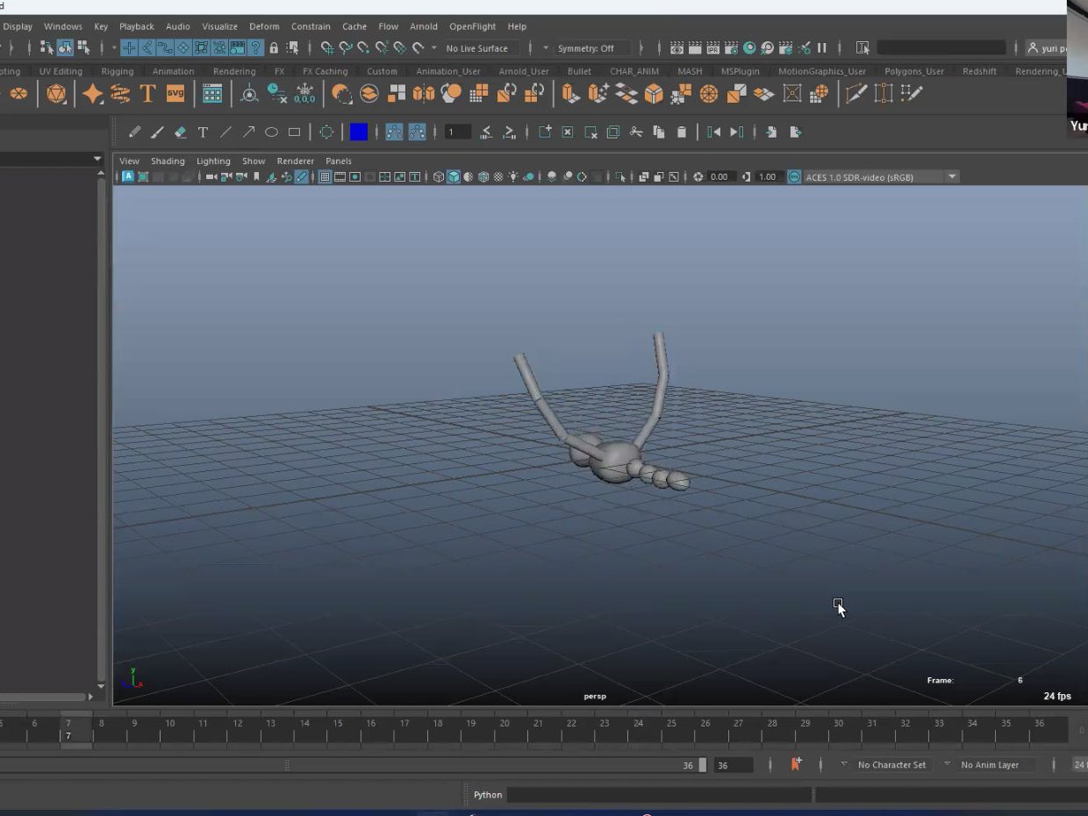Click the polygon platonic solid shelf icon

pyautogui.click(x=56, y=94)
